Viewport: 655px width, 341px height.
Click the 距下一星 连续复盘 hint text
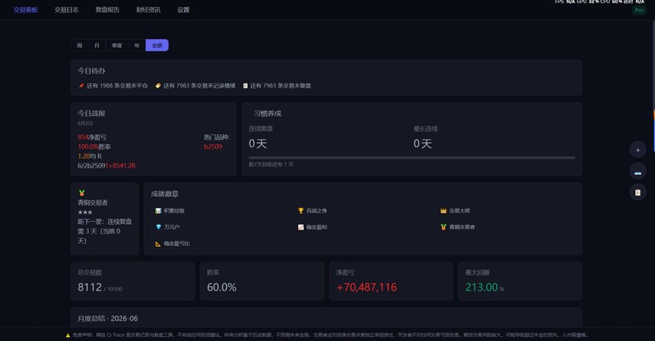coord(105,231)
